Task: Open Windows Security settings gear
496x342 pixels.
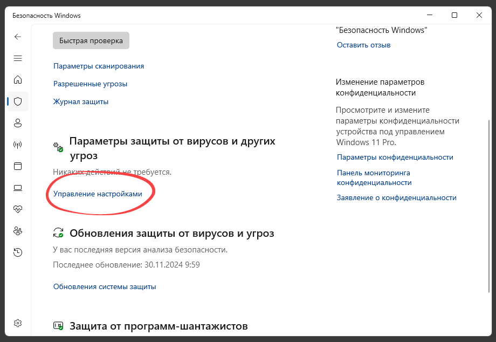Action: [x=18, y=323]
